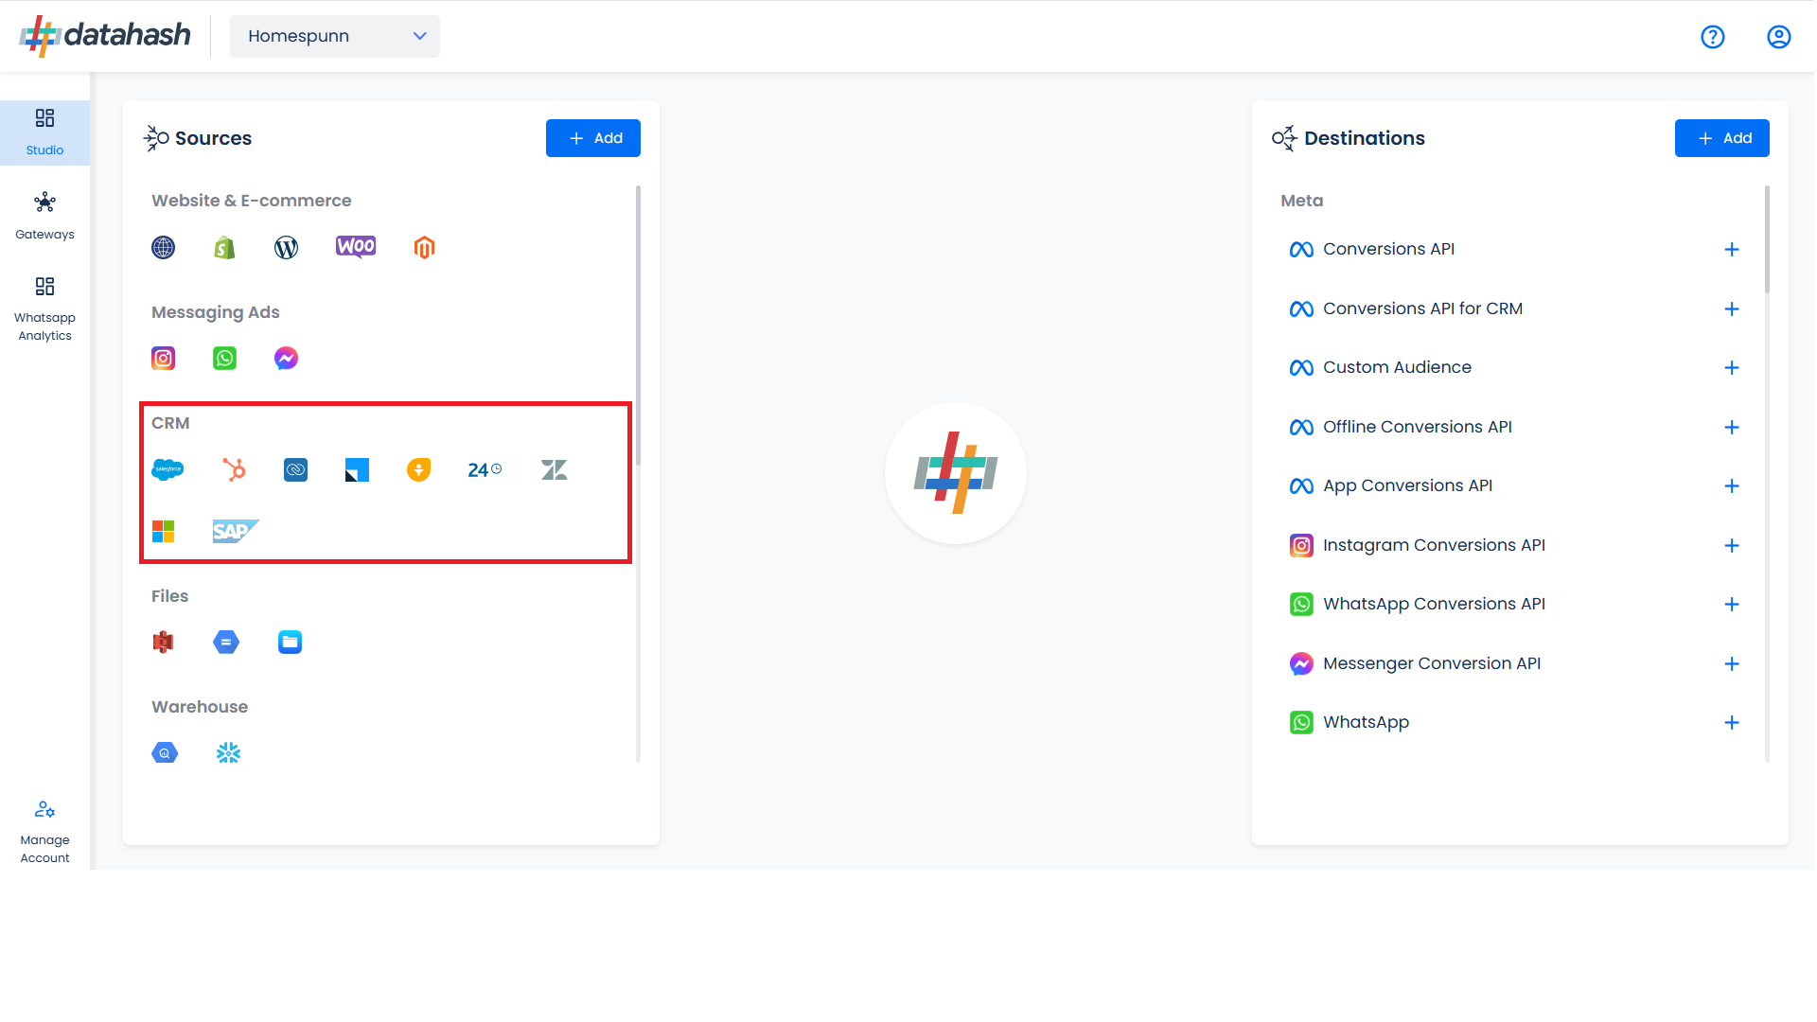Select the Website globe source icon
Image resolution: width=1817 pixels, height=1022 pixels.
(163, 248)
